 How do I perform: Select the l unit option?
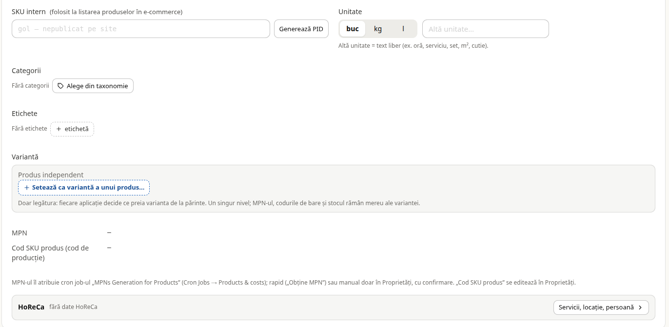pyautogui.click(x=403, y=29)
